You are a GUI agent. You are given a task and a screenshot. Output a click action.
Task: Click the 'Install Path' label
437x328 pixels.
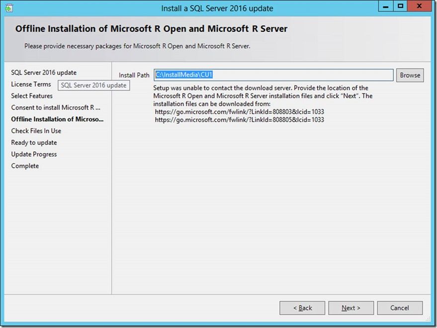click(134, 75)
